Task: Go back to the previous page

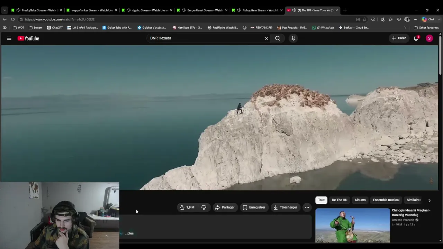Action: 4,19
